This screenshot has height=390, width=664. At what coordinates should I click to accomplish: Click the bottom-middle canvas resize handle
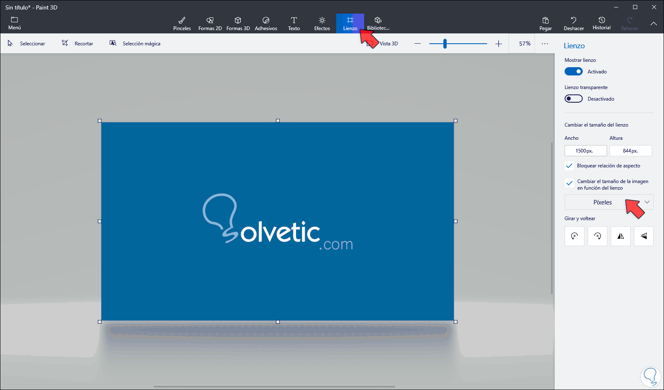coord(278,322)
